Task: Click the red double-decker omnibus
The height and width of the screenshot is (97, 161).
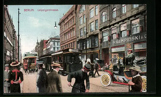Action: [30, 62]
